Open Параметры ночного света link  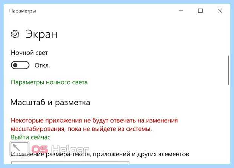(x=49, y=82)
